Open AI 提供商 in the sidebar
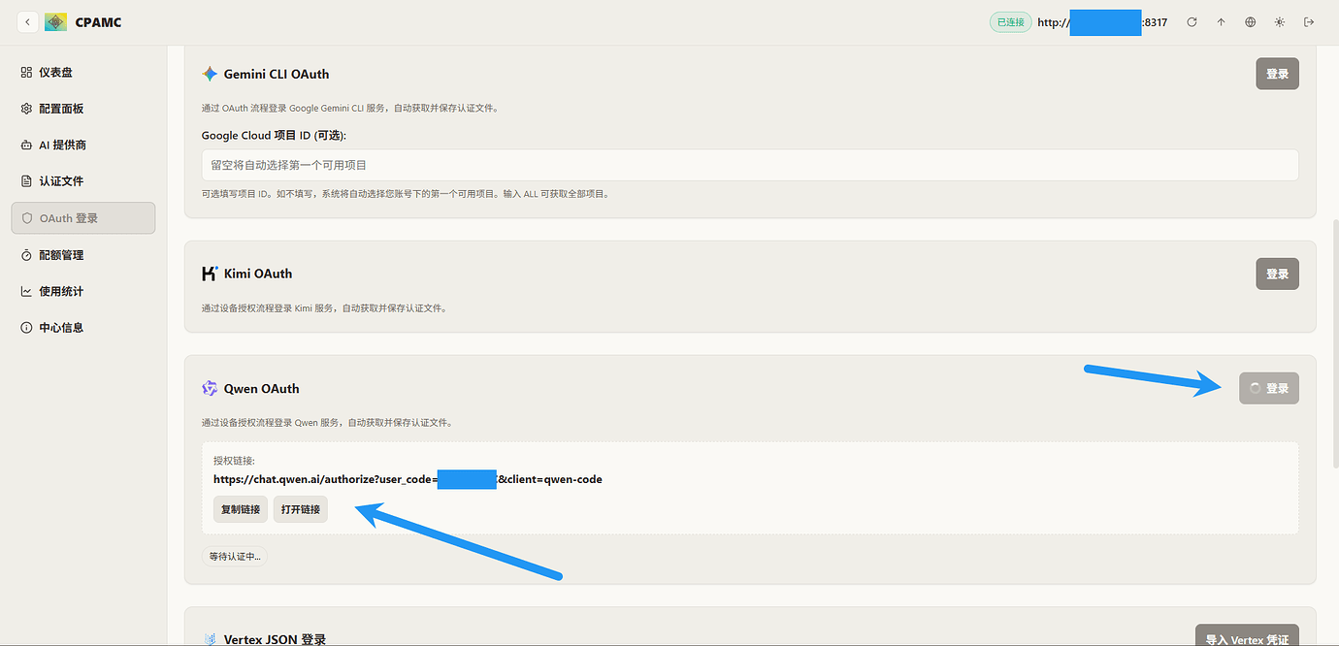 [x=83, y=145]
